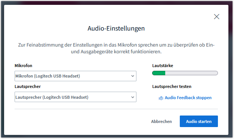Open the Mikrofon (Logitech USB Headset) selector
Image resolution: width=234 pixels, height=139 pixels.
pos(76,76)
